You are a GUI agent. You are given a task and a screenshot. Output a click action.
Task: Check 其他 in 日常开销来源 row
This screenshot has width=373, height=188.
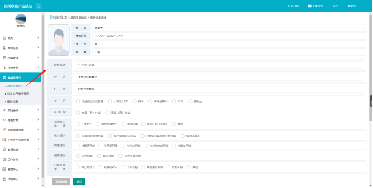point(189,167)
